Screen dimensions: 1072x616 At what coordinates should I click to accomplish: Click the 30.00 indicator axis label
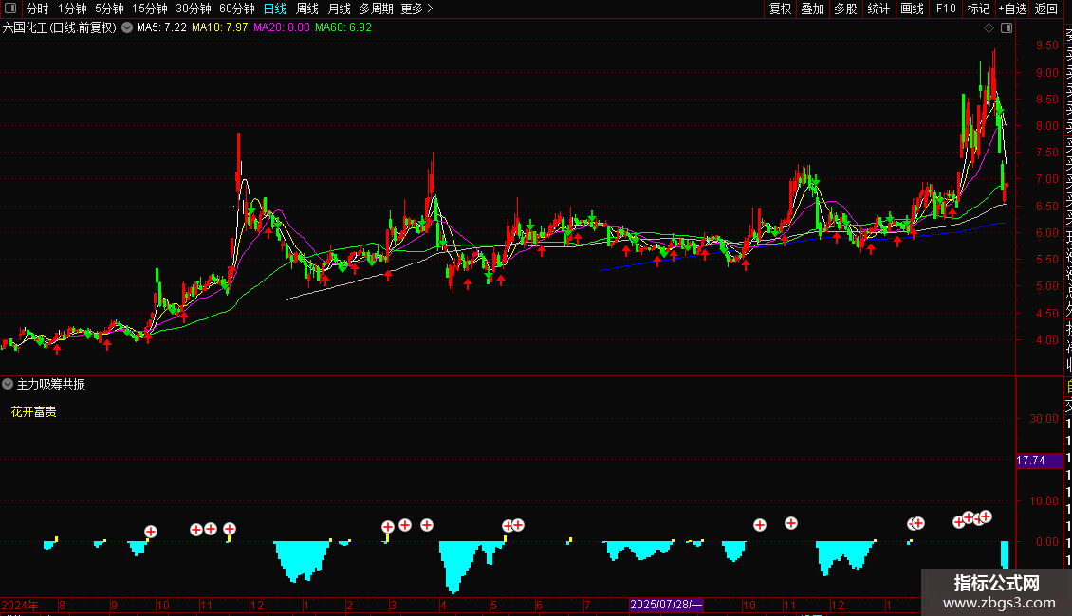click(x=1044, y=419)
